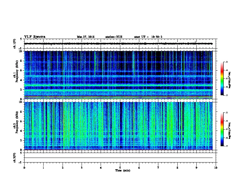
Task: Click the flat ch.3 voltage trace line
Action: (118, 158)
